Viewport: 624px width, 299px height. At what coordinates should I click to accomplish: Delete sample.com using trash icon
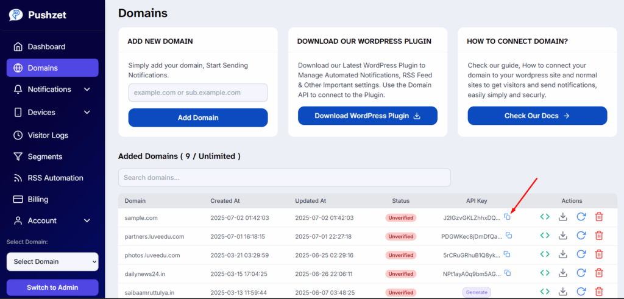[599, 217]
